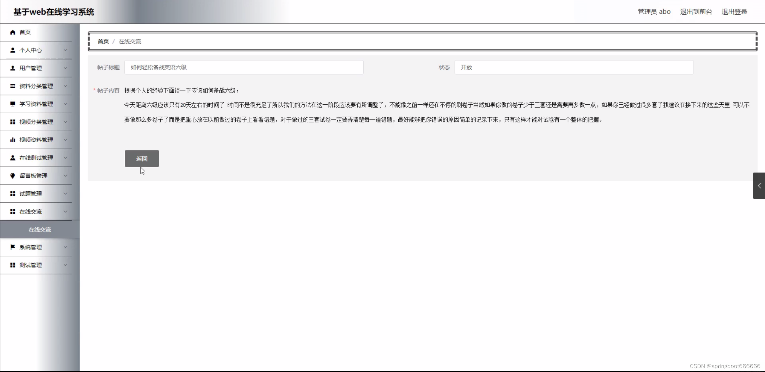Click the list icon beside 资料分类管理
Screen dimensions: 765x372
point(13,86)
